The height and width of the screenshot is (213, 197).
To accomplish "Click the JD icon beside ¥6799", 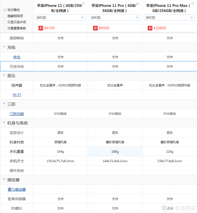I will (x=41, y=28).
